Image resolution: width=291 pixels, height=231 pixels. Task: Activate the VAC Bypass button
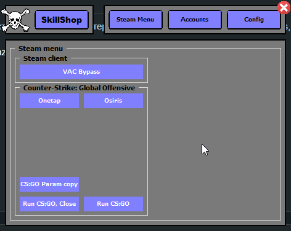pyautogui.click(x=81, y=72)
